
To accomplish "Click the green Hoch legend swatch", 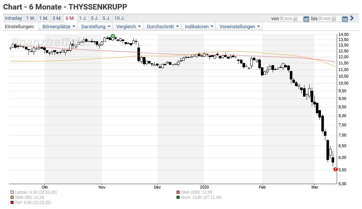I will (x=178, y=197).
